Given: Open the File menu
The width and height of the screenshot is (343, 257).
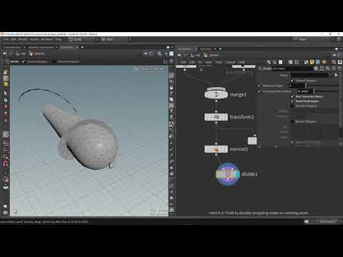Looking at the screenshot, I should (6, 39).
